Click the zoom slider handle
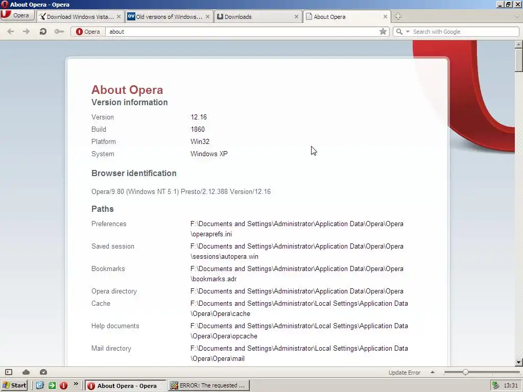This screenshot has height=392, width=523. click(465, 372)
